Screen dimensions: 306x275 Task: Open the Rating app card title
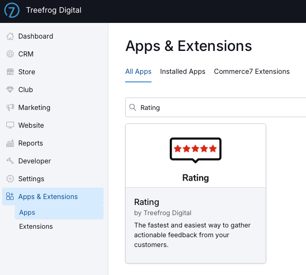(x=146, y=202)
